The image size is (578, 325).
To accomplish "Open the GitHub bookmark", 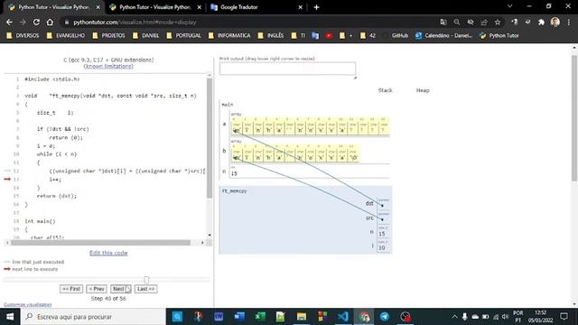I will (x=396, y=35).
